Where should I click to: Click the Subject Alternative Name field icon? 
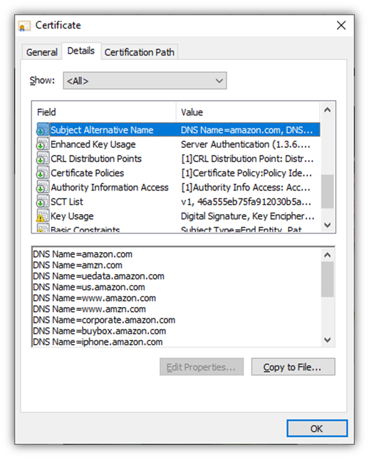coord(42,130)
